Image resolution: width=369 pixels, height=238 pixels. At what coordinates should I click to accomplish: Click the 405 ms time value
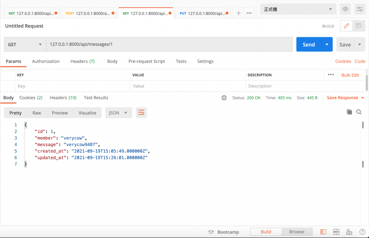click(x=285, y=98)
